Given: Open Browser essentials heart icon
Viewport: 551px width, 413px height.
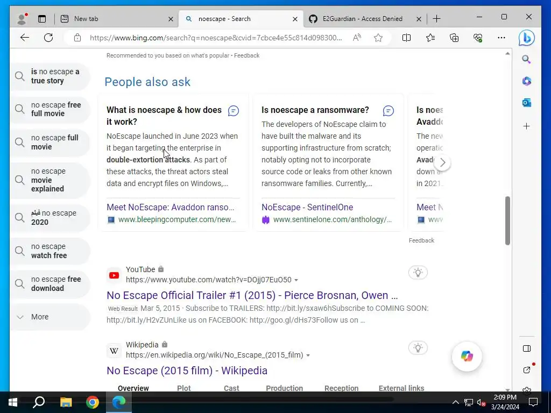Looking at the screenshot, I should 478,38.
